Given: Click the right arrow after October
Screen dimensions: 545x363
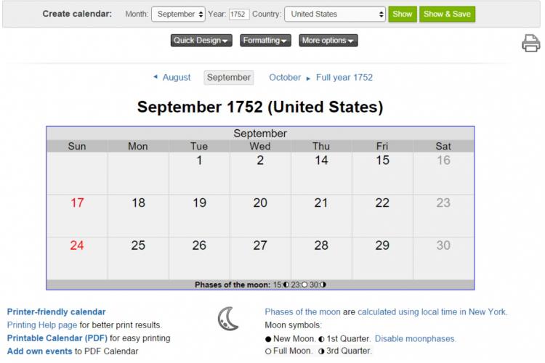Looking at the screenshot, I should [308, 78].
